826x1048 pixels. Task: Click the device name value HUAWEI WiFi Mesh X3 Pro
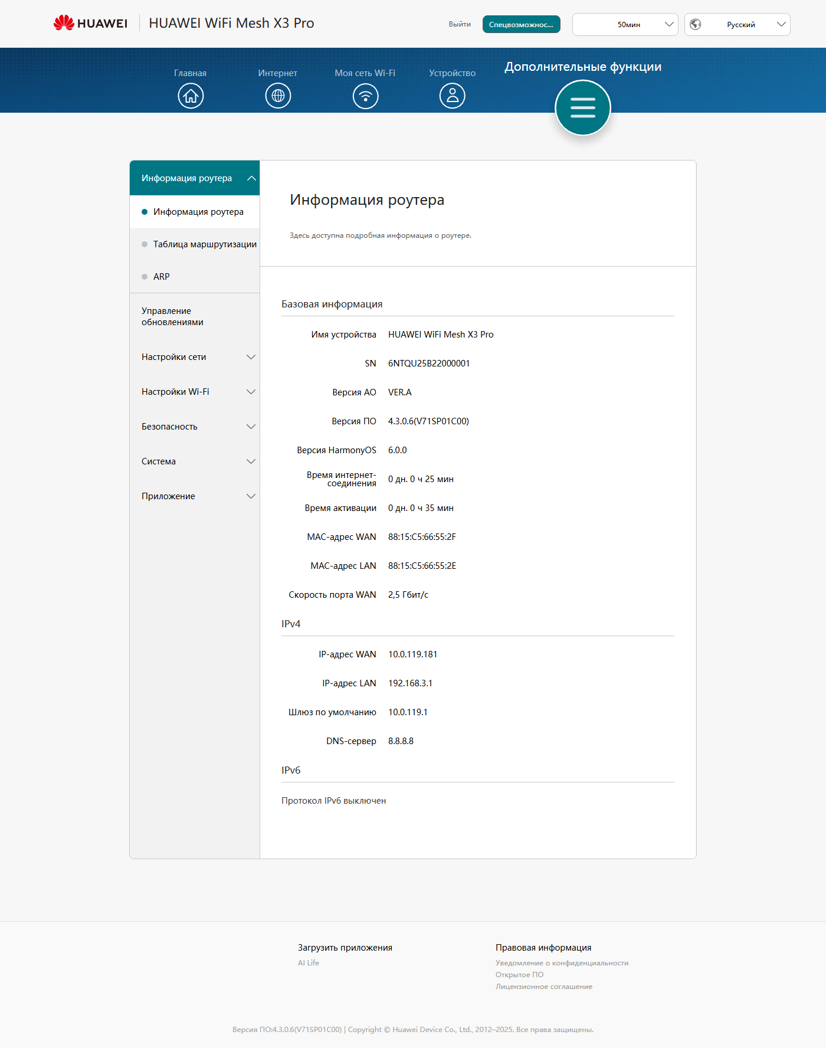pos(441,335)
